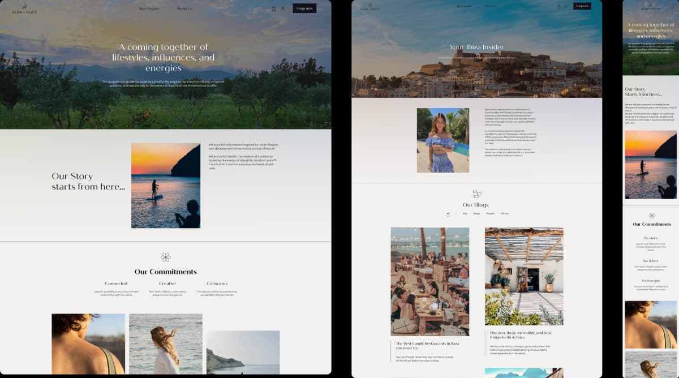Open the shopping bag icon in left header

(x=274, y=8)
